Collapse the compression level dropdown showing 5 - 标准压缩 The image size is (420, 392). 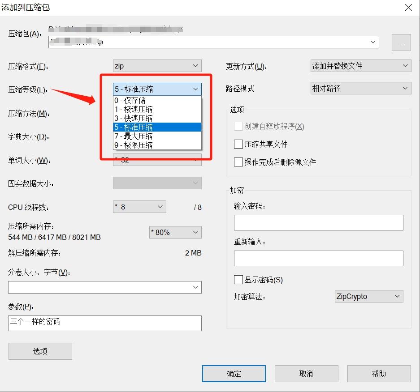[157, 89]
